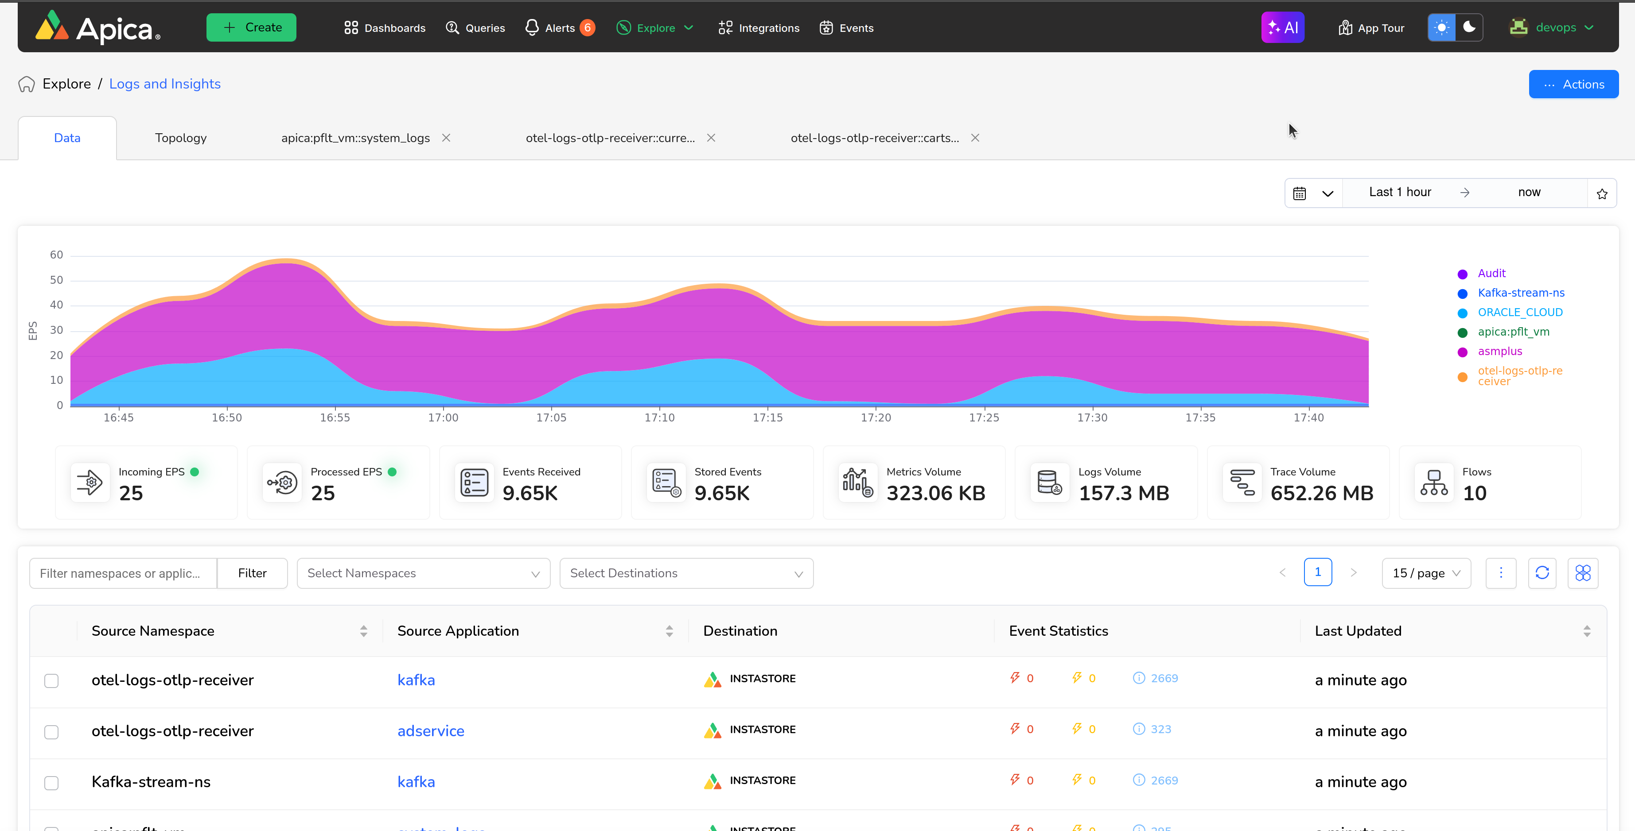The width and height of the screenshot is (1635, 831).
Task: Open the 15 / page size dropdown
Action: [1425, 573]
